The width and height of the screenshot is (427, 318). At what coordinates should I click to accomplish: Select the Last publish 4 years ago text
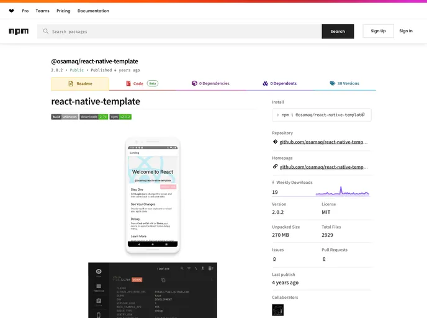pyautogui.click(x=285, y=283)
